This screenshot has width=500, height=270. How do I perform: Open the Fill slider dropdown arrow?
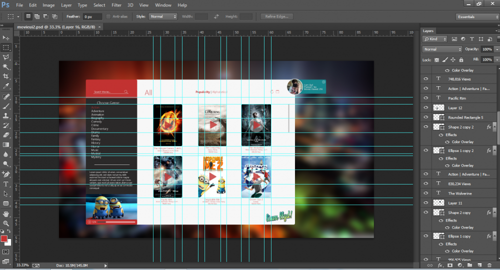pyautogui.click(x=497, y=59)
